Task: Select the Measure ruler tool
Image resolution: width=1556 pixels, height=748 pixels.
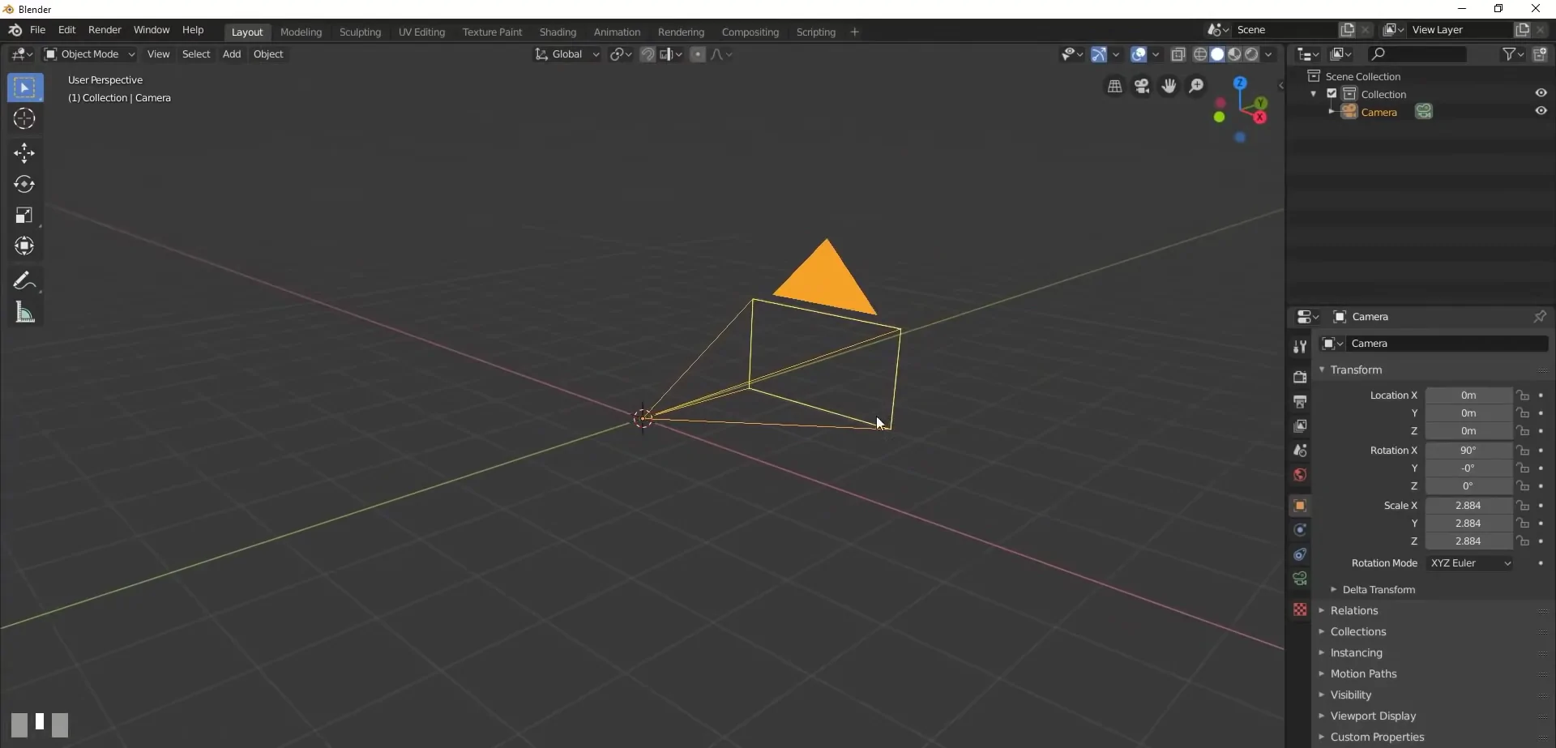Action: point(24,313)
